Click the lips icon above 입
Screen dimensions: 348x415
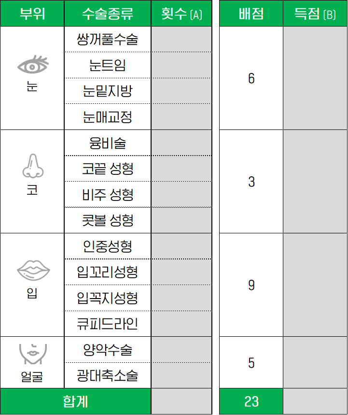click(33, 270)
